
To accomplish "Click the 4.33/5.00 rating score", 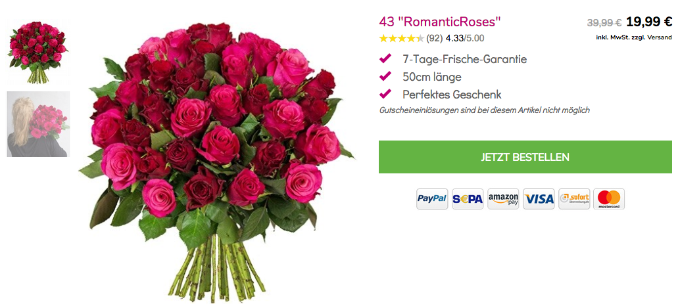I will click(x=465, y=39).
